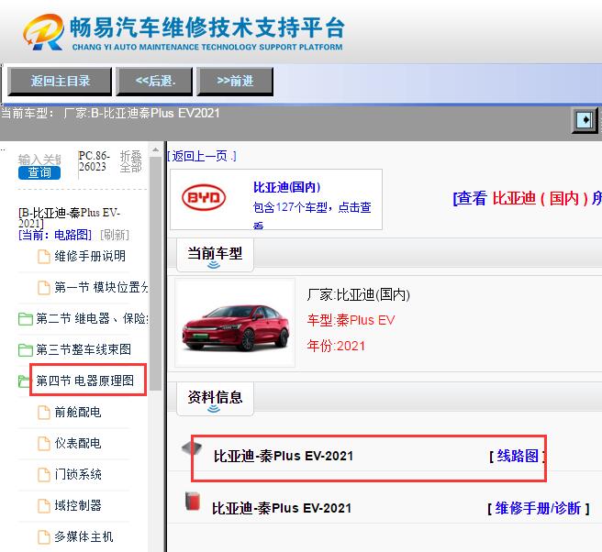Open 前舱配电 diagram

coord(78,412)
